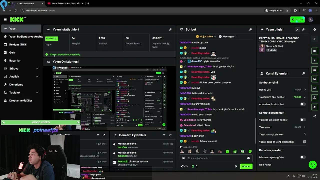Open Hesap yaşı chat access setting
320x180 pixels.
[x=282, y=89]
